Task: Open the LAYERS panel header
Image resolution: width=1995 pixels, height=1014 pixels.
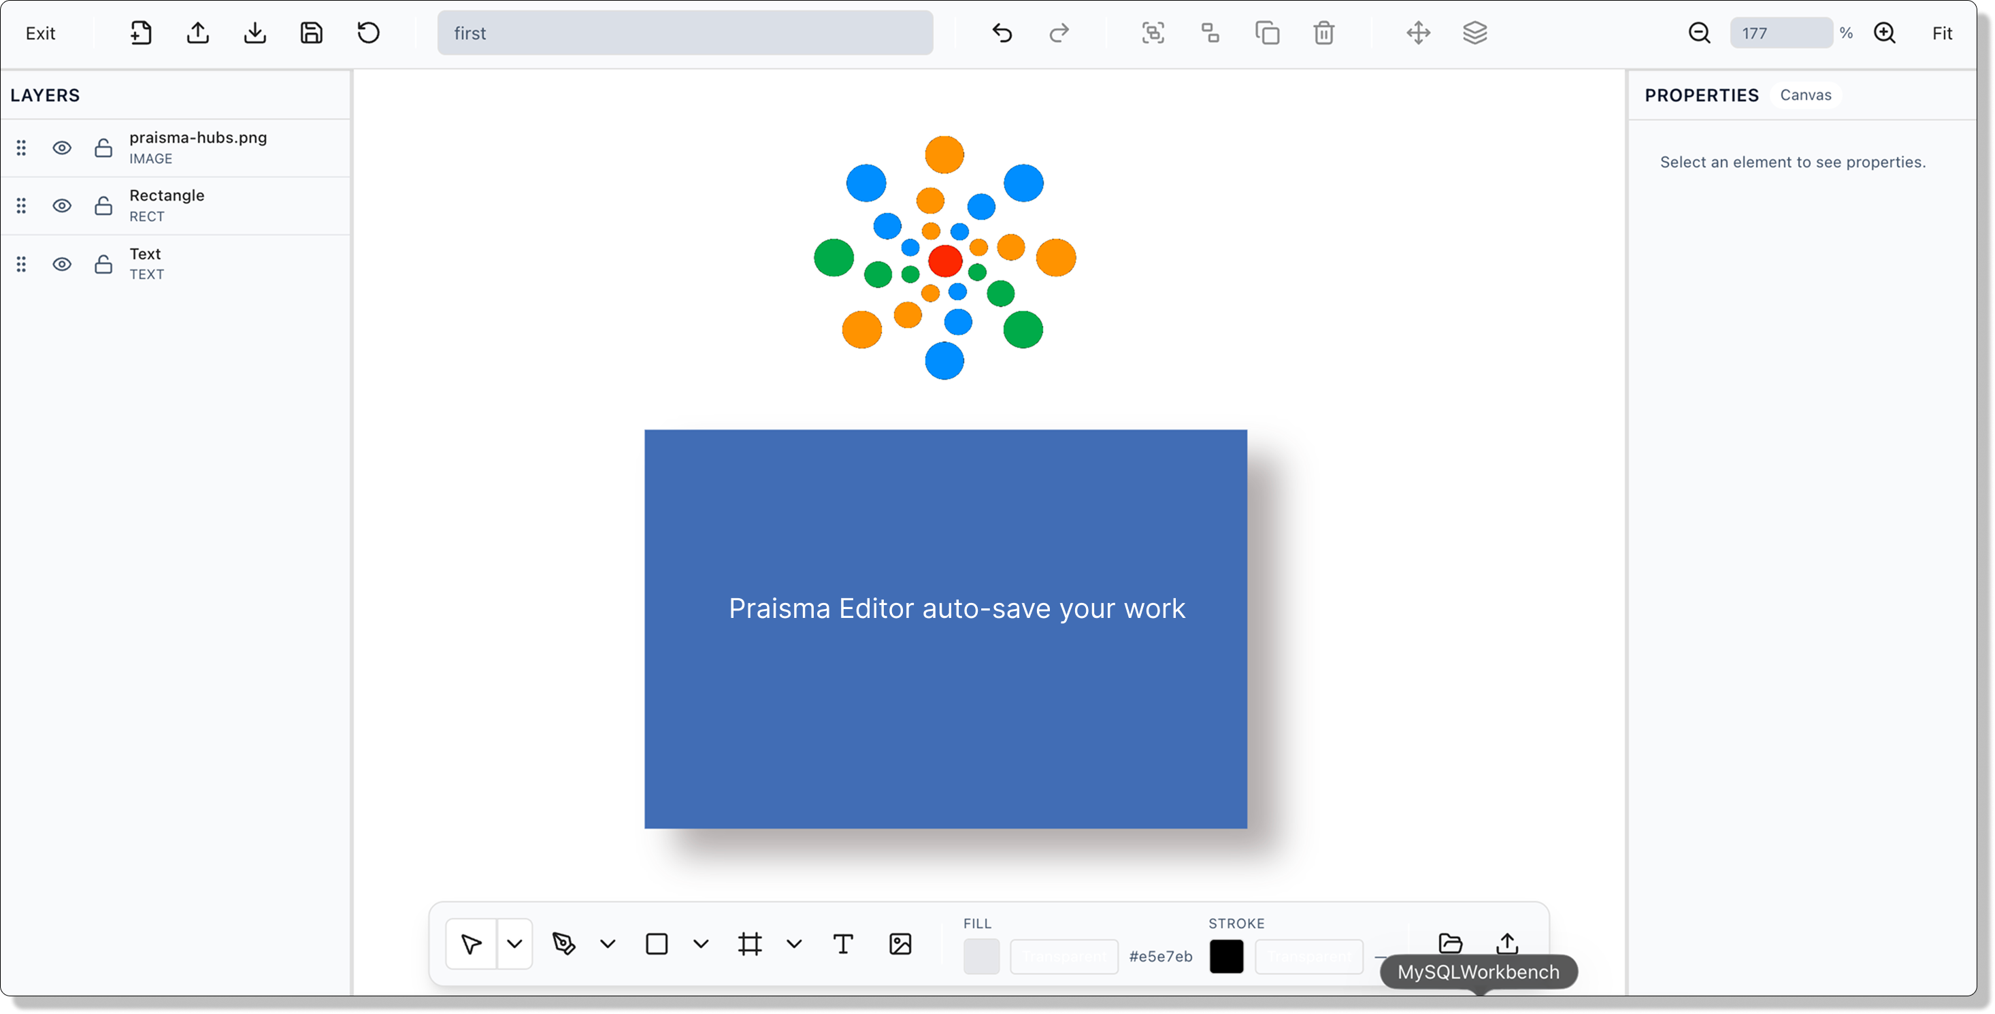Action: pyautogui.click(x=44, y=95)
